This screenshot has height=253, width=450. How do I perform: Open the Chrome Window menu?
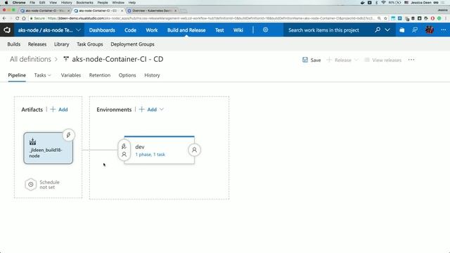click(118, 3)
